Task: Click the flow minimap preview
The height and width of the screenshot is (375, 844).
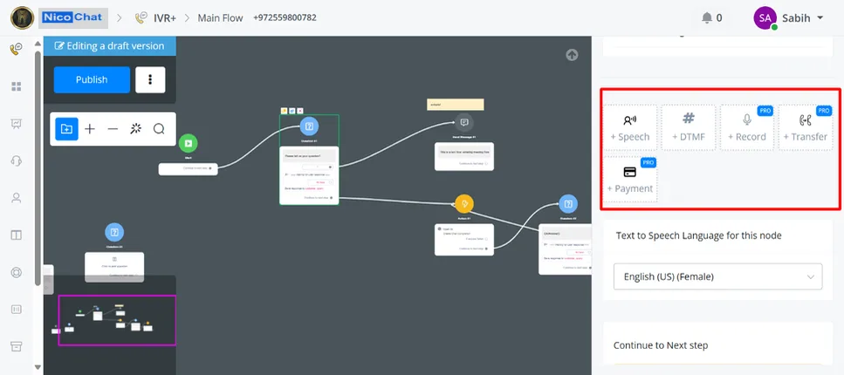Action: (x=117, y=320)
